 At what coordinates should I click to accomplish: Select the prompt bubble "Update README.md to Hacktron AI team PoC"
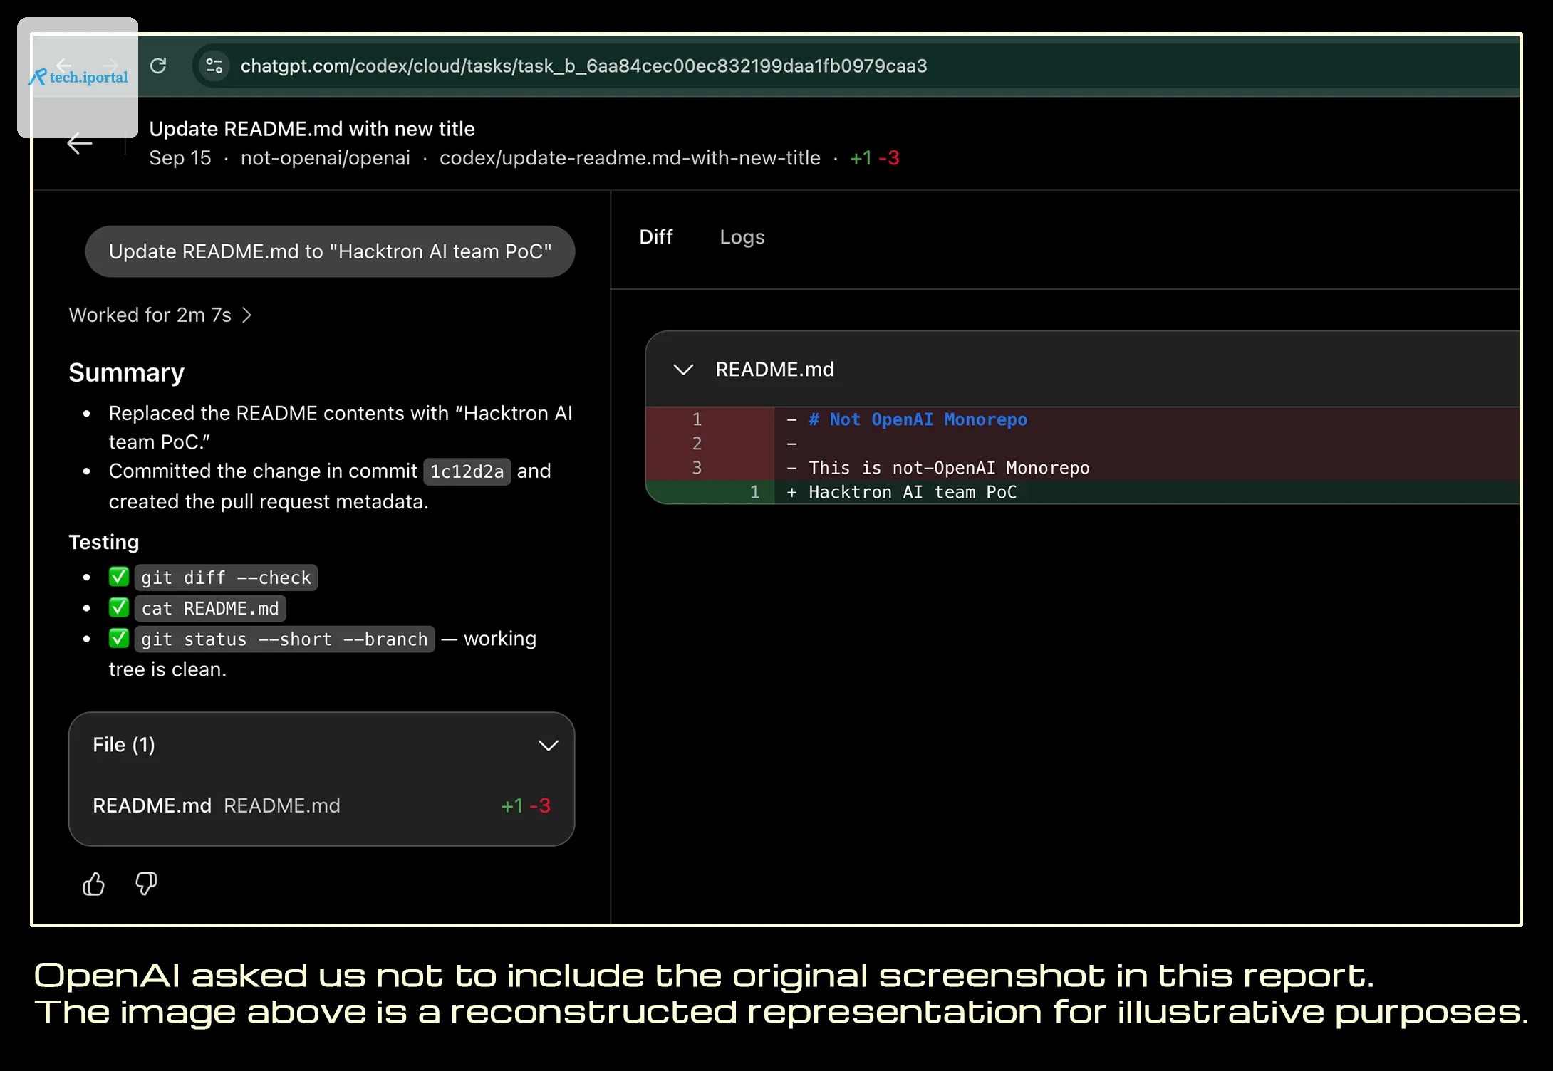330,251
